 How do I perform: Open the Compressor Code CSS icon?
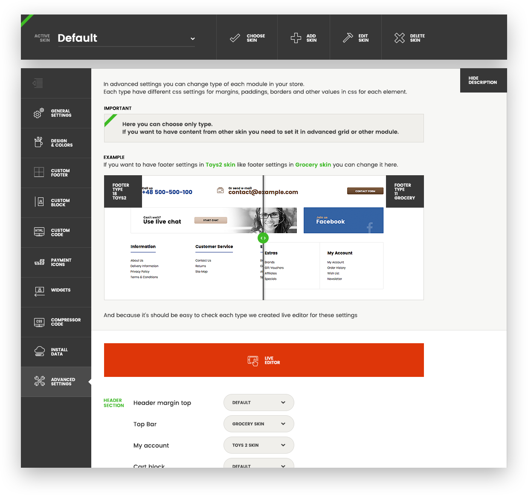(39, 322)
